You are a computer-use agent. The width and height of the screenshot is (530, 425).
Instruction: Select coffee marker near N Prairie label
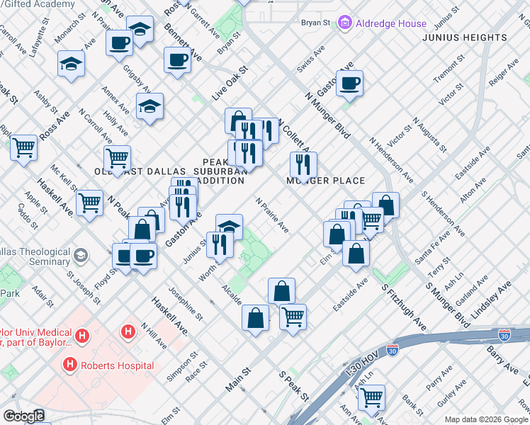pos(119,45)
